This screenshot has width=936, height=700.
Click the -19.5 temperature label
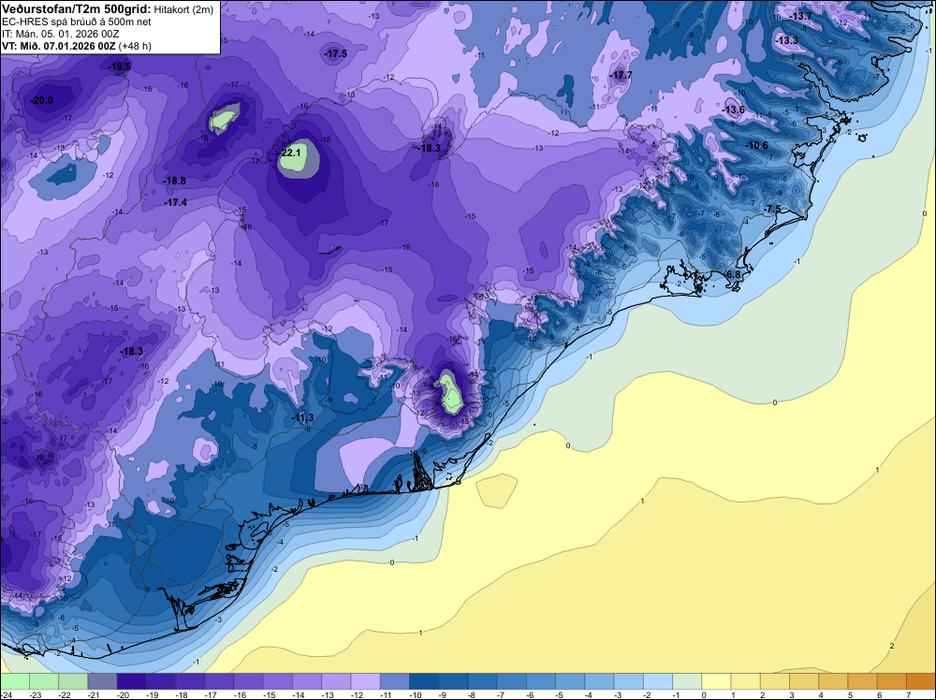(x=119, y=66)
